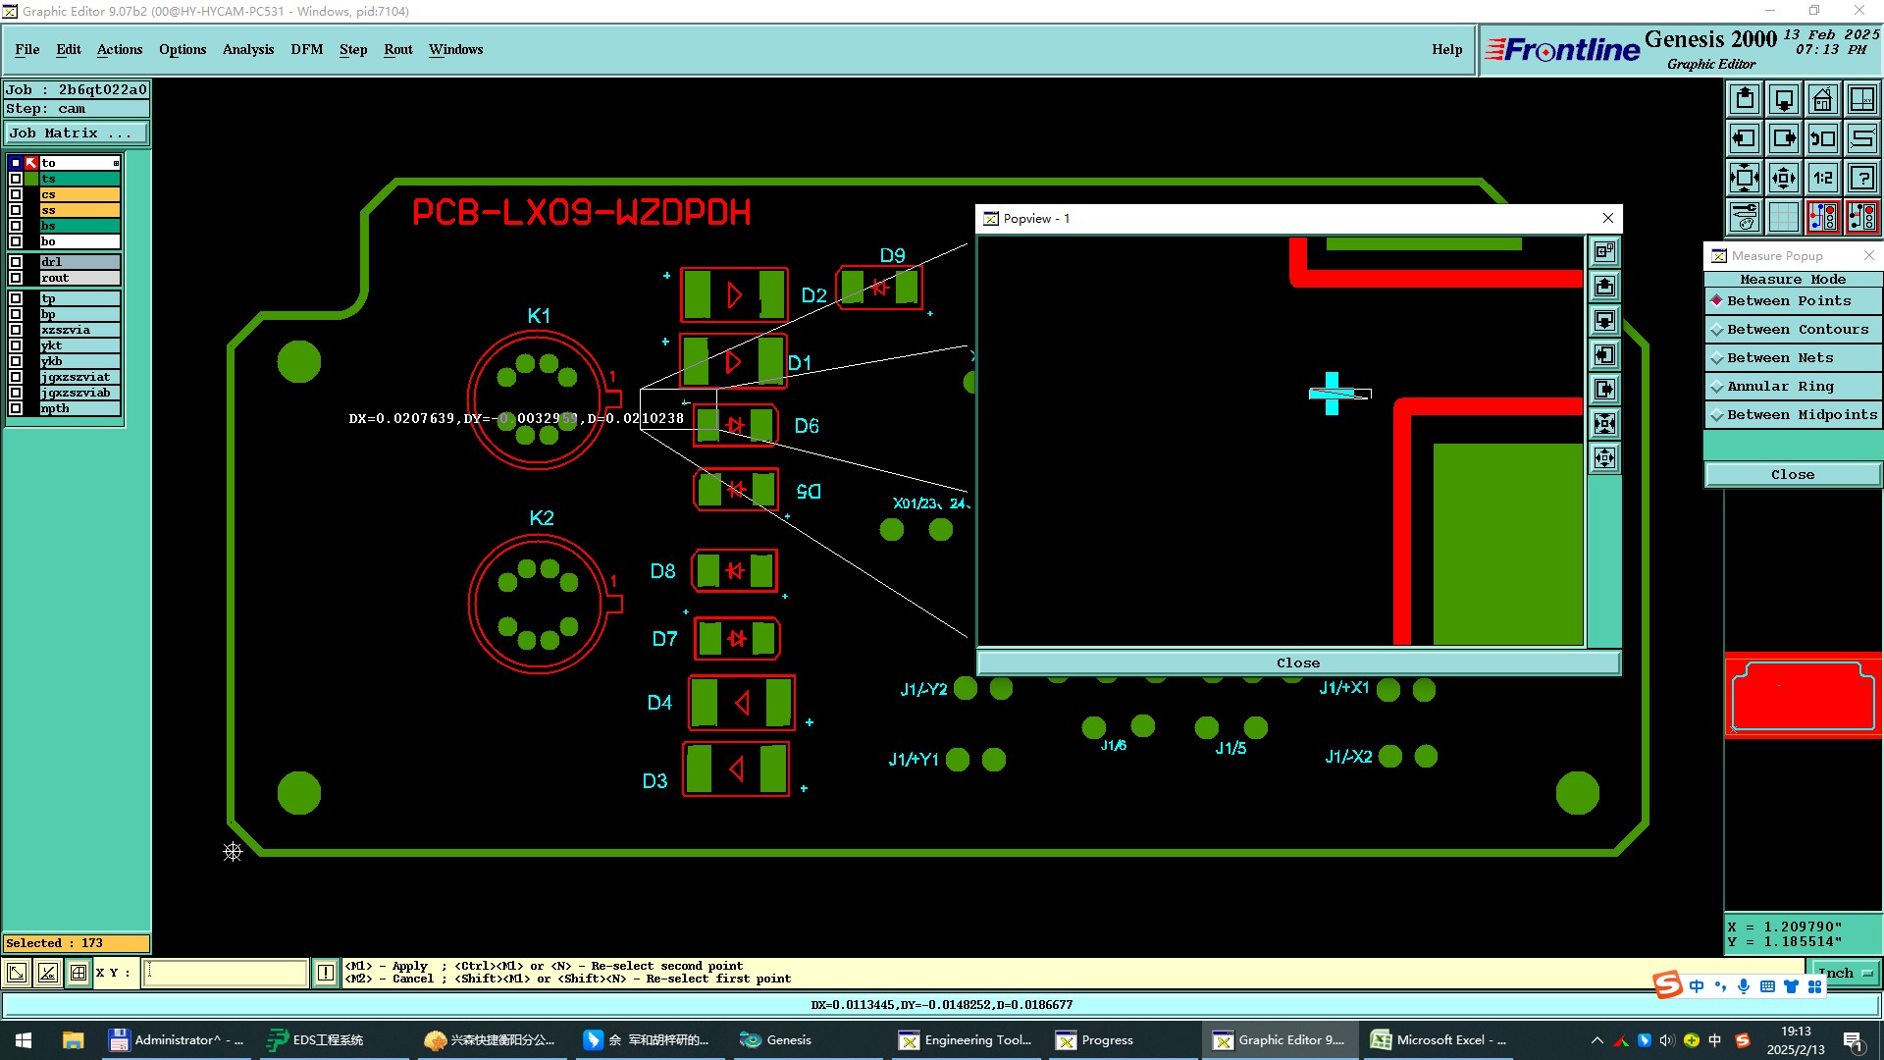Click the colored netlist traffic-light icon

pyautogui.click(x=1823, y=217)
